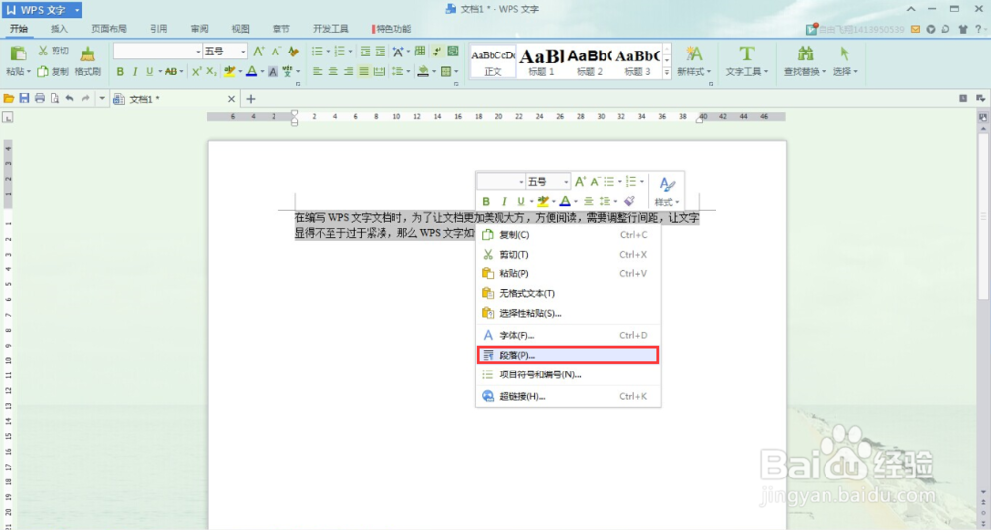Save document using floppy disk icon
Image resolution: width=991 pixels, height=530 pixels.
coord(24,98)
